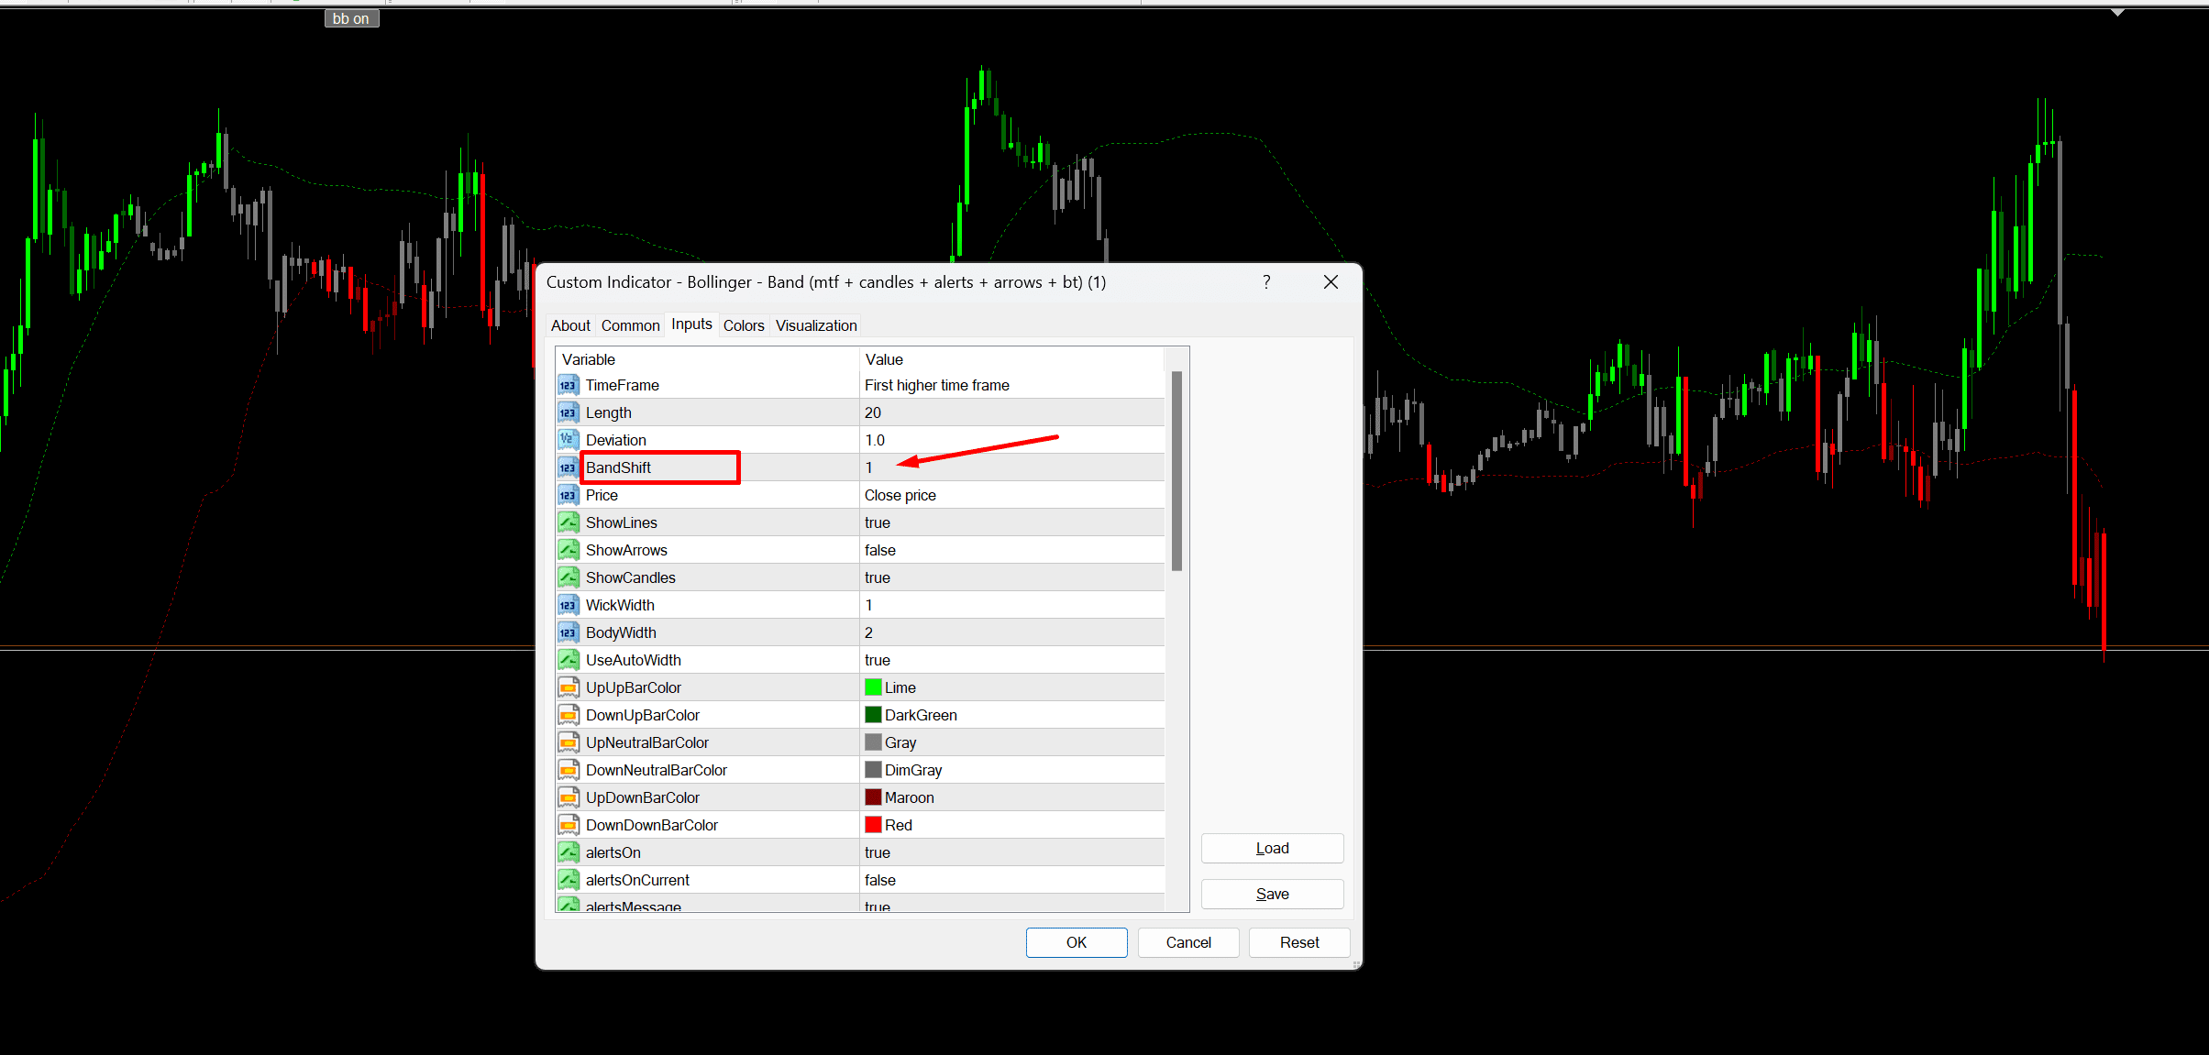Click the inputs list vertical scrollbar
Viewport: 2209px width, 1055px height.
[x=1176, y=471]
